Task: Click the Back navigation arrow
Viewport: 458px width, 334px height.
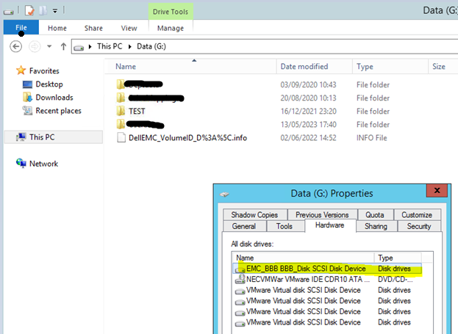Action: [x=16, y=46]
